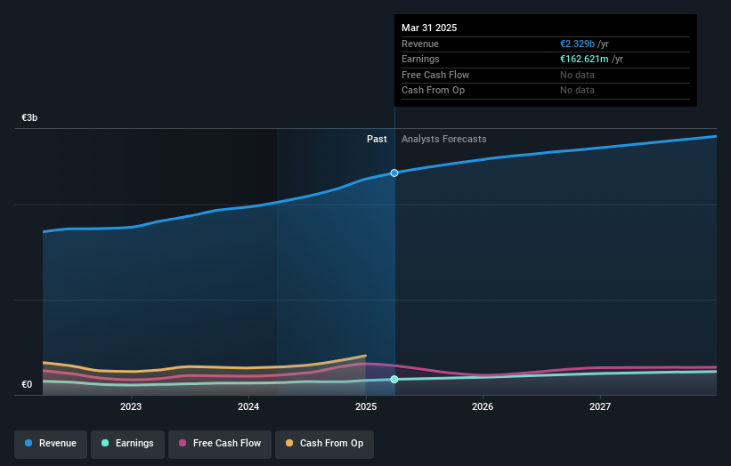Image resolution: width=731 pixels, height=466 pixels.
Task: Toggle the Free Cash Flow legend button
Action: tap(220, 444)
